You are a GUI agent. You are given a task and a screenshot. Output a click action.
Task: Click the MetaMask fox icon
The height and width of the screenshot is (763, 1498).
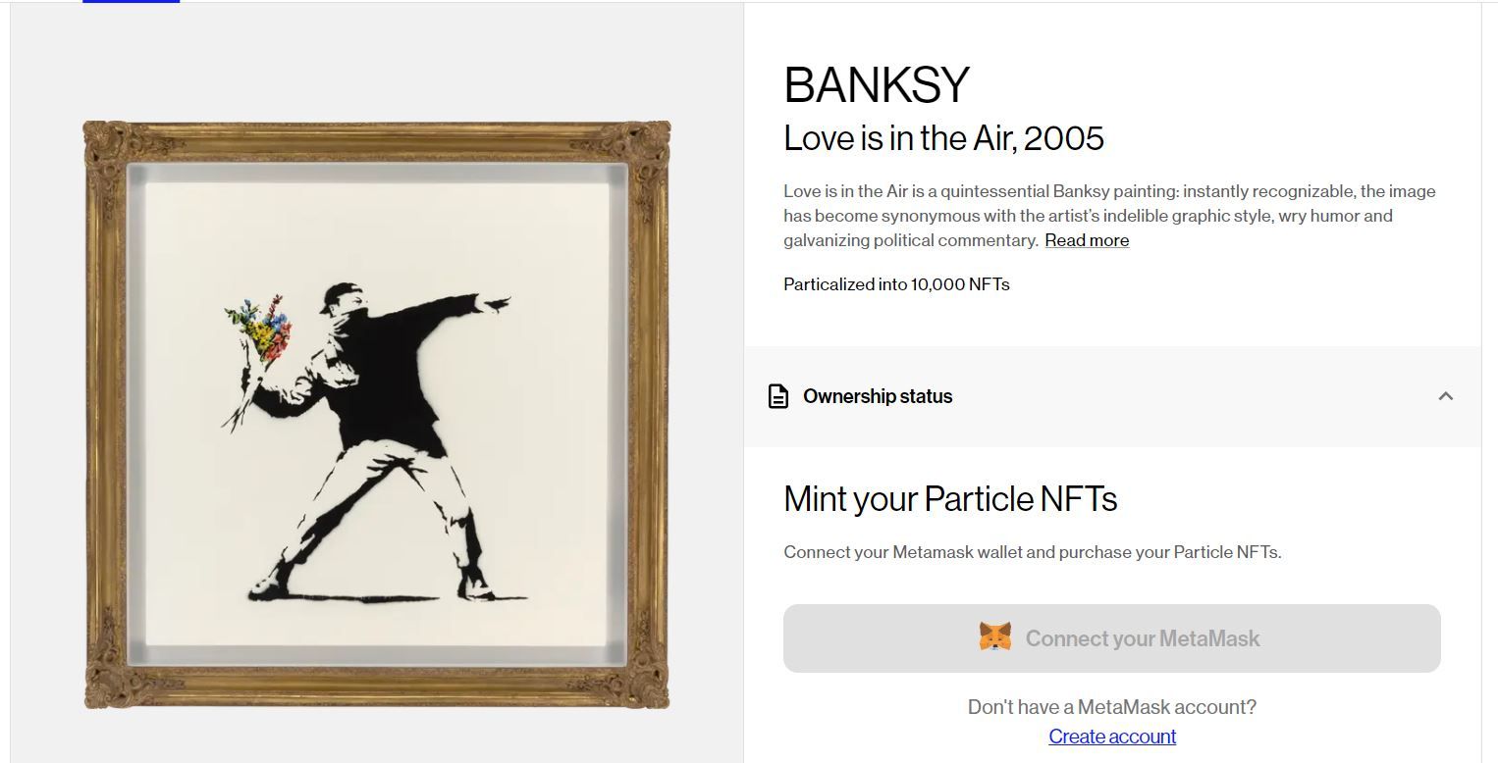point(995,637)
